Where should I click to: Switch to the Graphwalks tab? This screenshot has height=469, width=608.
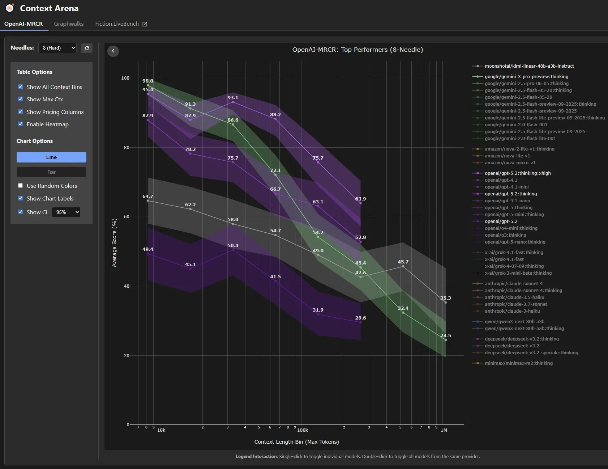pyautogui.click(x=69, y=24)
